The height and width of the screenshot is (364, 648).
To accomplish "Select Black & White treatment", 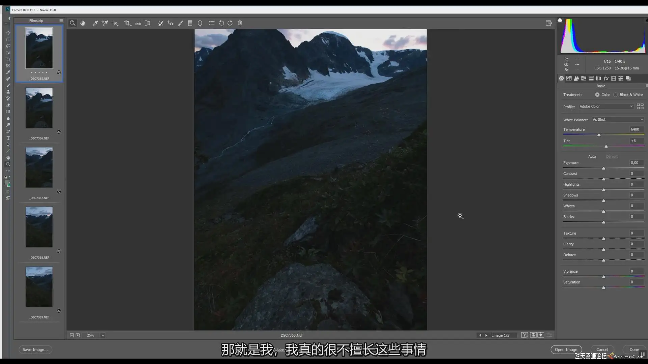I will pos(616,95).
